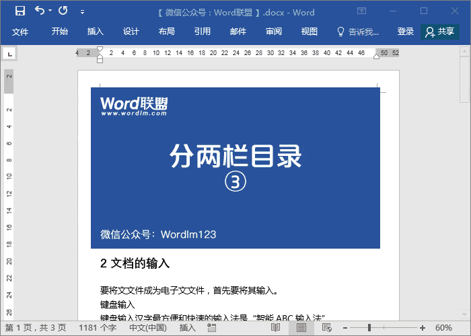Select the 视图 (View) tab

(x=309, y=32)
